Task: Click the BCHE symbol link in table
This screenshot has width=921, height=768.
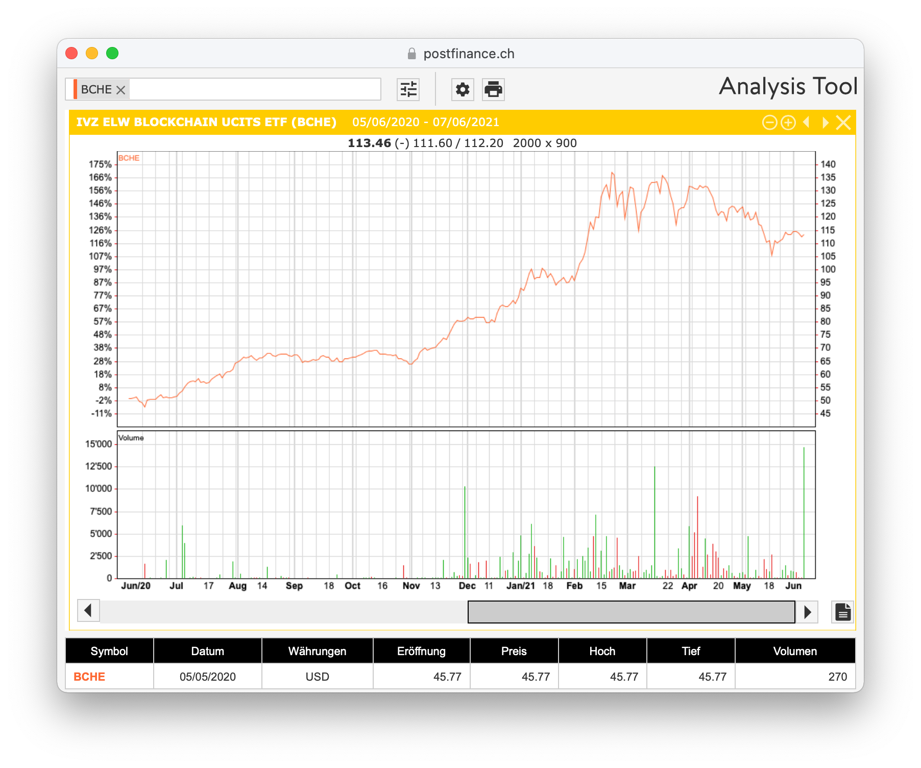Action: 89,677
